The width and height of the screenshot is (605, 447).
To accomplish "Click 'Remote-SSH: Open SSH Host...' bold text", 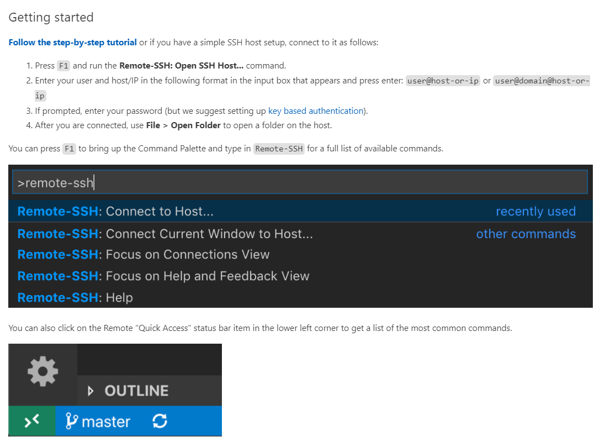I will pyautogui.click(x=182, y=66).
